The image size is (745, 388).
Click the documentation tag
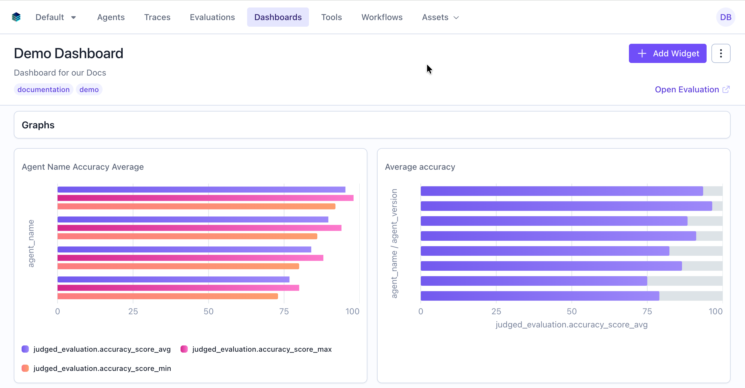43,89
